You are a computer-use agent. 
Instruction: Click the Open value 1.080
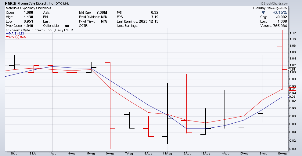pos(28,13)
